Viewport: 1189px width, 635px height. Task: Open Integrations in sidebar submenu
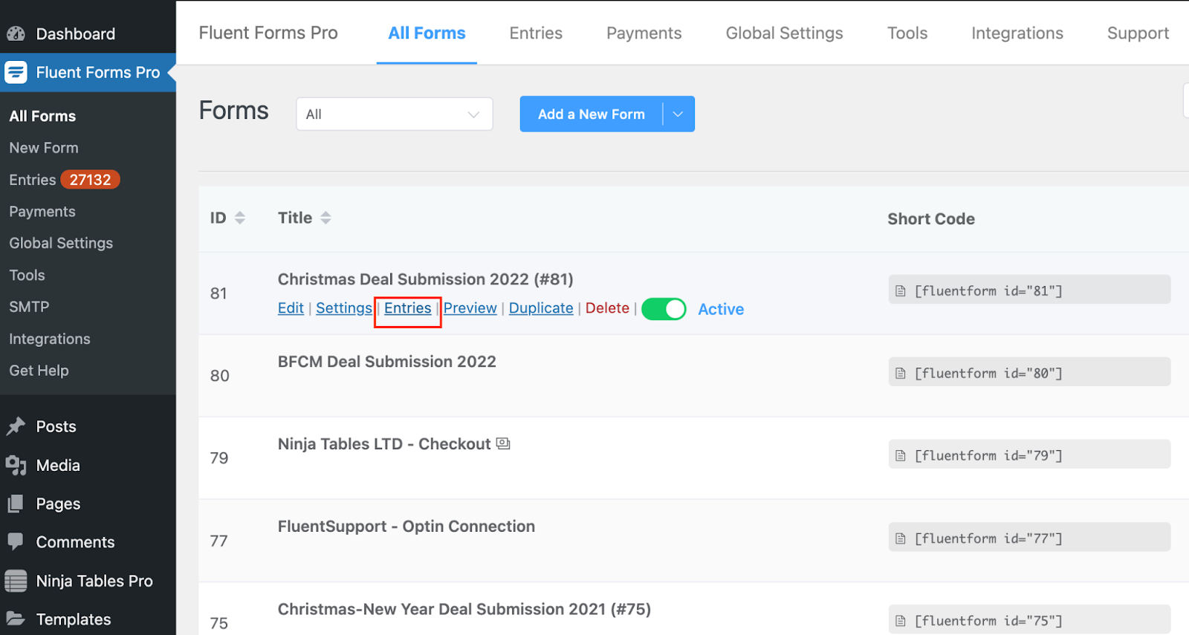coord(50,339)
